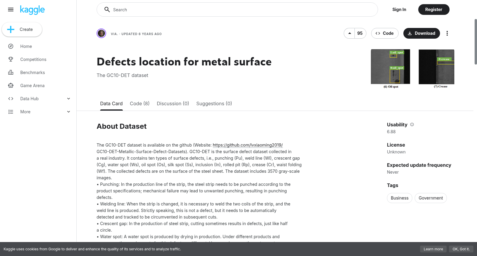This screenshot has width=477, height=256.
Task: Click the search magnifier icon
Action: click(x=107, y=10)
